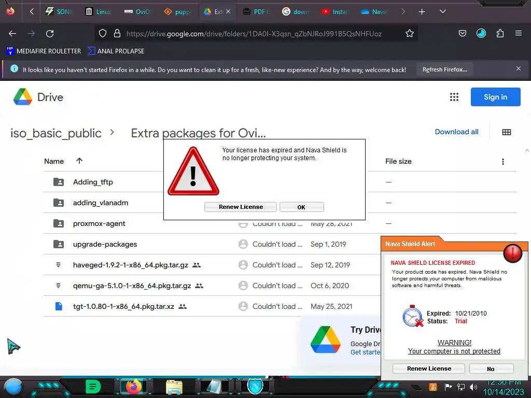Open the Action Center flag tray icon

tap(449, 387)
